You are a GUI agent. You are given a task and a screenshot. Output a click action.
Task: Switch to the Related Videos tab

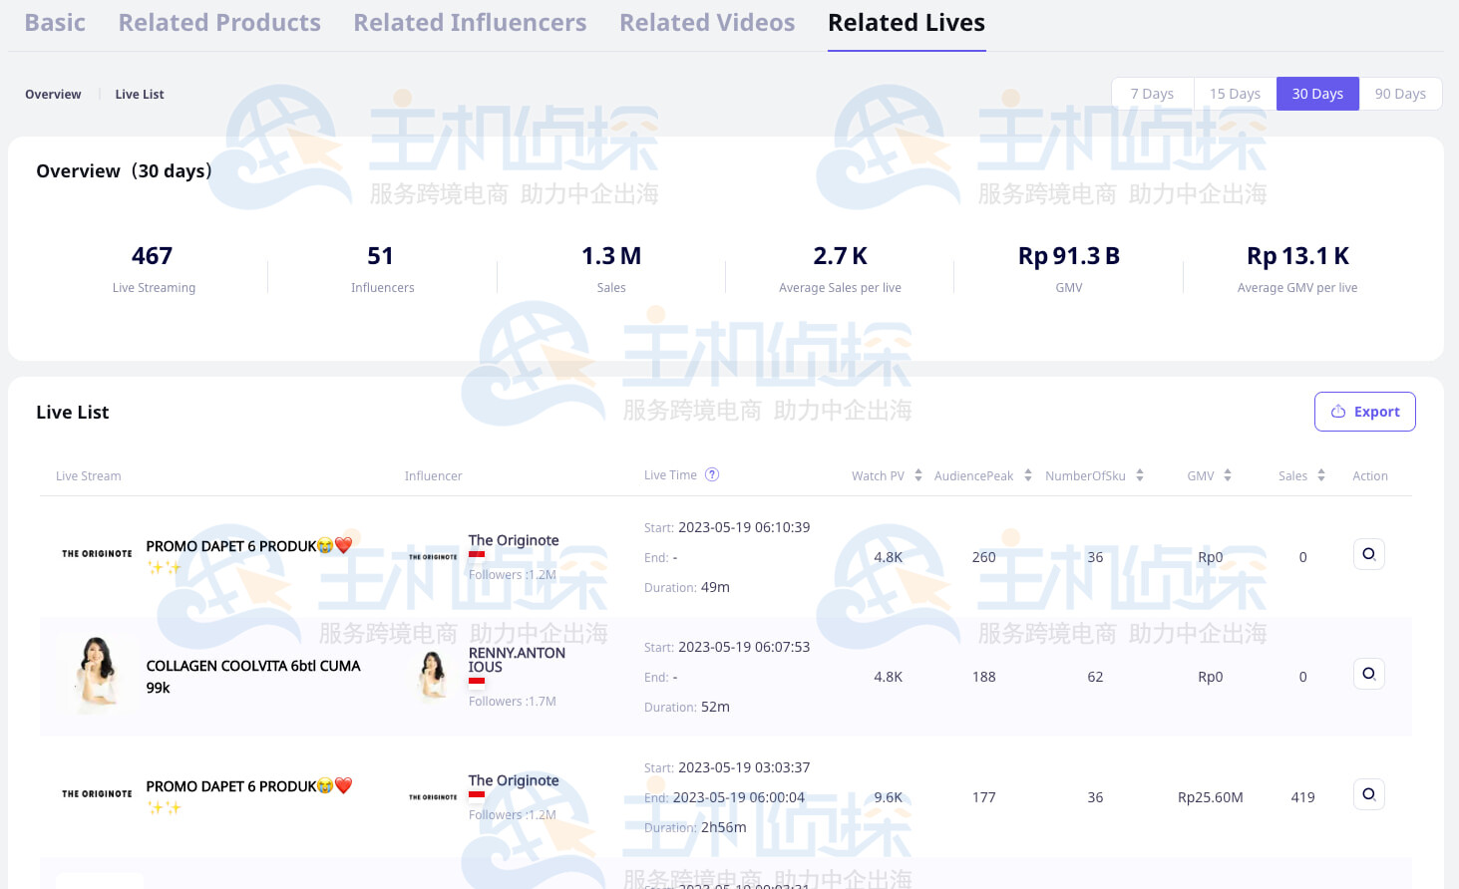point(707,23)
